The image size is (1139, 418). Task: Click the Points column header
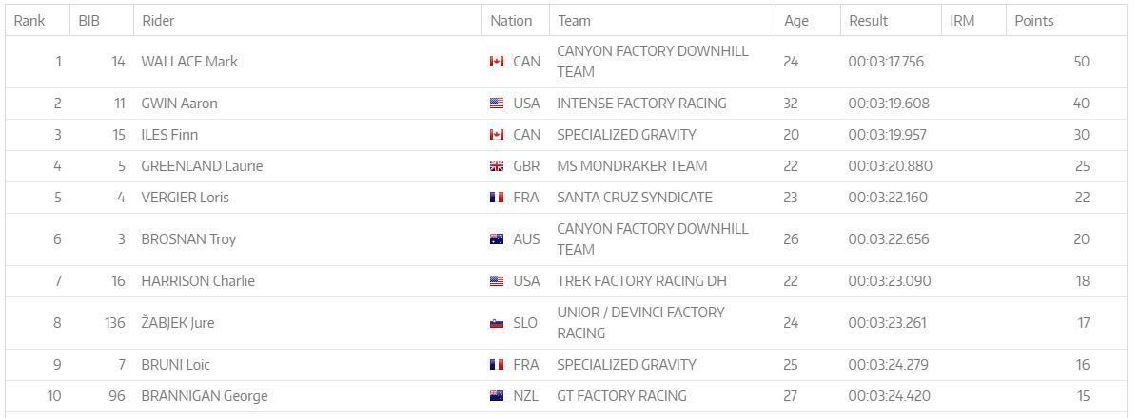tap(1033, 21)
